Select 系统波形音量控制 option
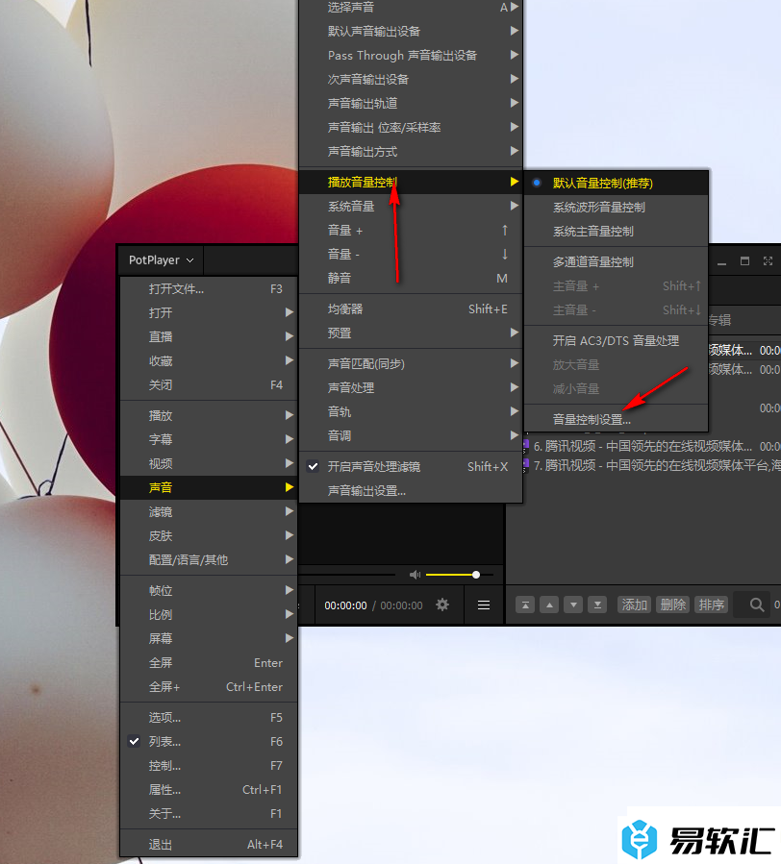781x864 pixels. (x=617, y=208)
